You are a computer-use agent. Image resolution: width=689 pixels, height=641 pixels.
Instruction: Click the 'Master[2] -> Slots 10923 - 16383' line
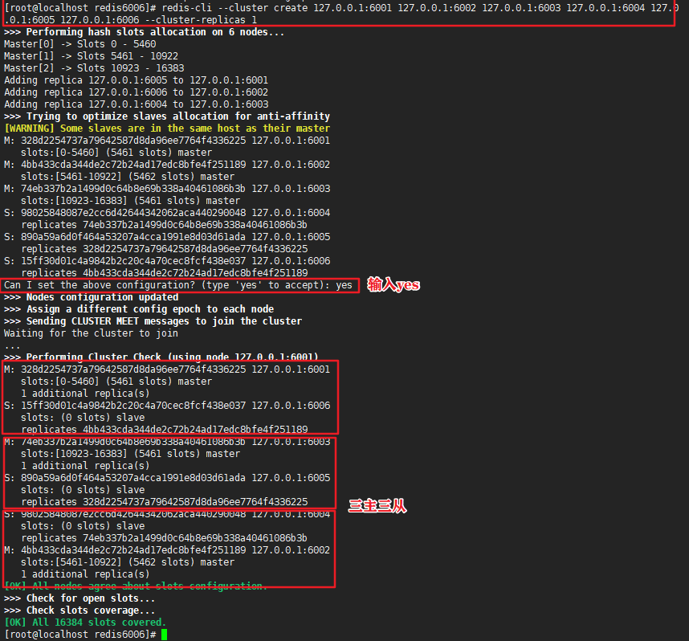[x=94, y=68]
